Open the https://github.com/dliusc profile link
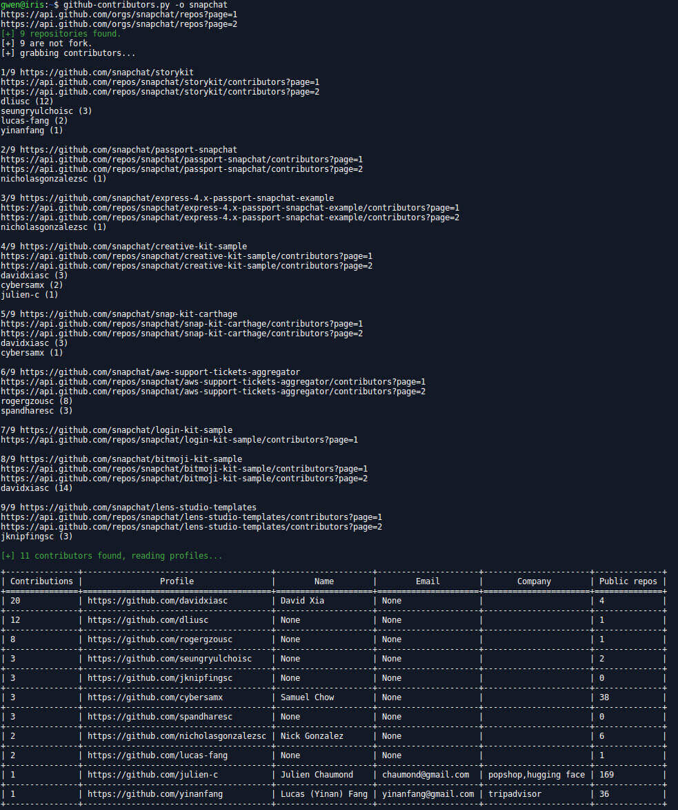Image resolution: width=678 pixels, height=810 pixels. click(x=148, y=620)
